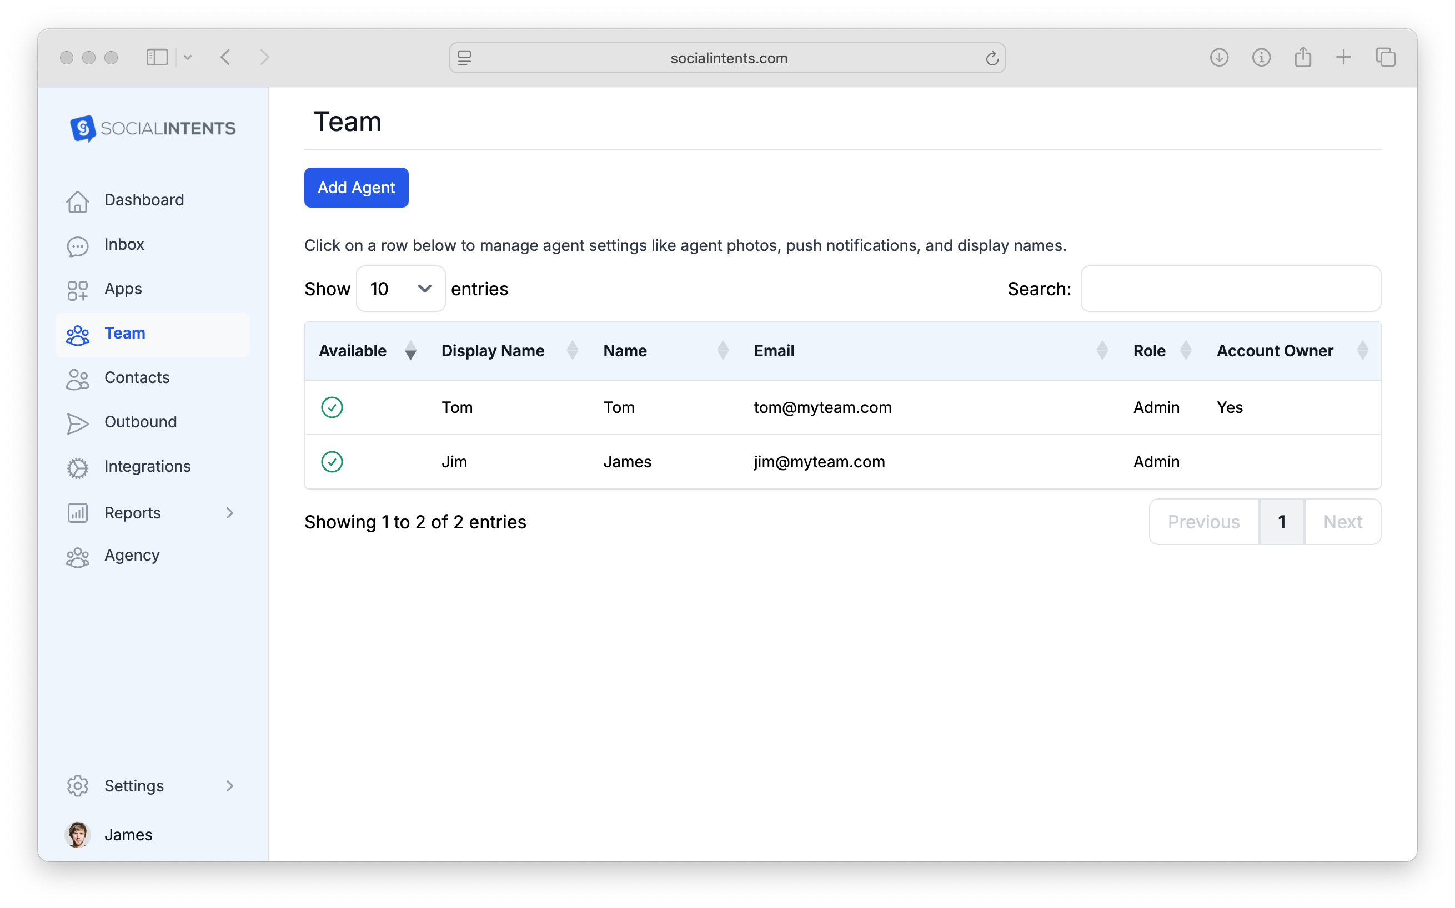Open Integrations from the sidebar

[x=153, y=467]
